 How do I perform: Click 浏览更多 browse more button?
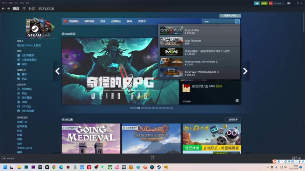coord(233,120)
